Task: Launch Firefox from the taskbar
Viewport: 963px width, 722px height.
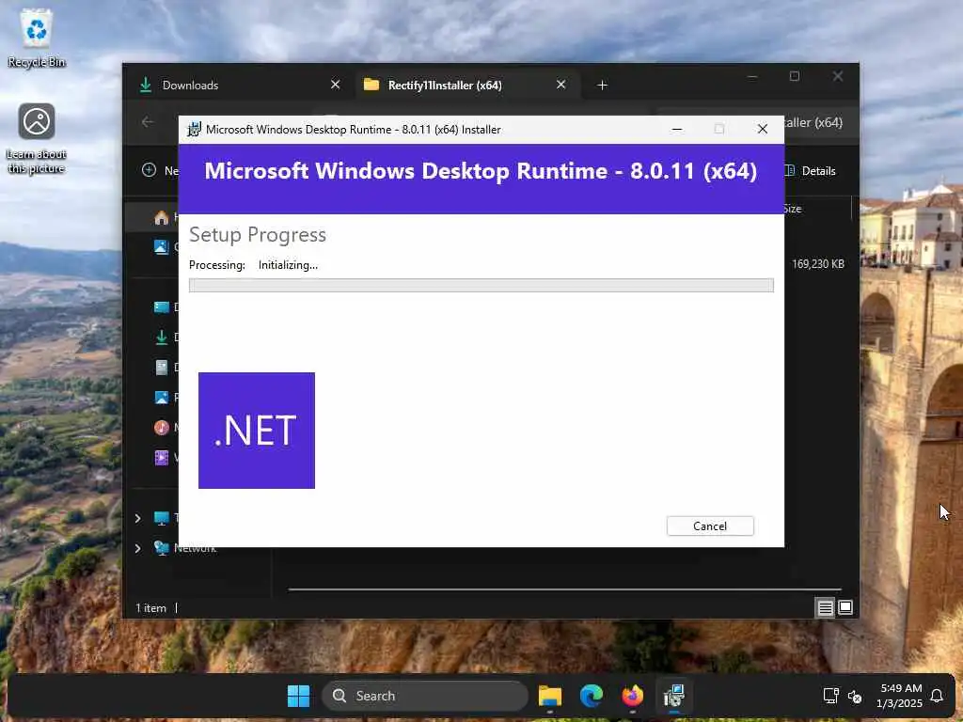Action: [x=632, y=696]
